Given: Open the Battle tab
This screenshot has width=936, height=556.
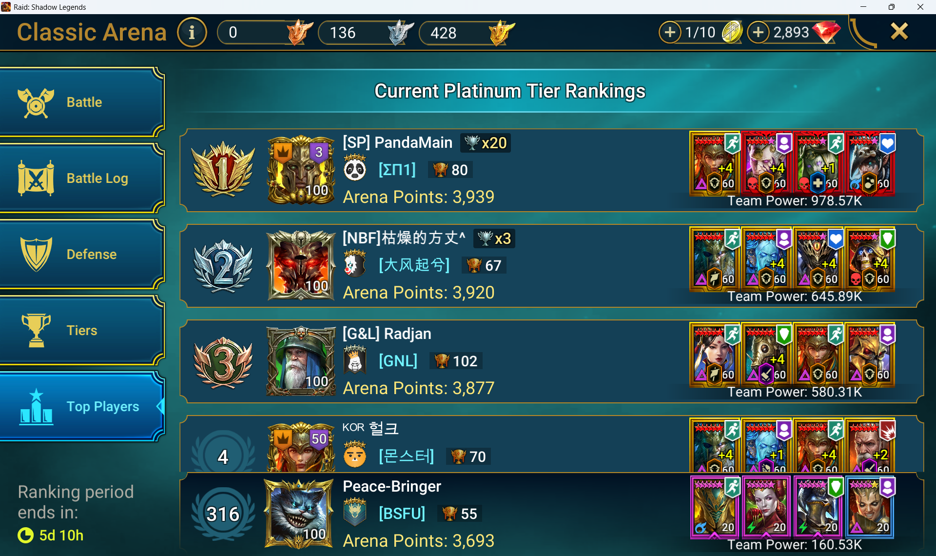Looking at the screenshot, I should pos(81,102).
